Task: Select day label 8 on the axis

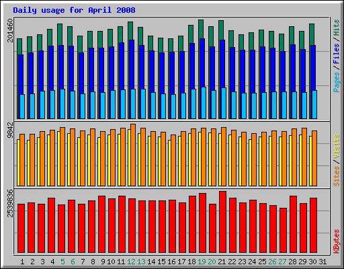Action: [93, 262]
